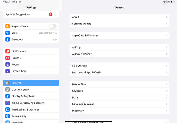Viewport: 177px width, 123px height.
Task: Tap the chevron in the AirDrop row
Action: 166,47
